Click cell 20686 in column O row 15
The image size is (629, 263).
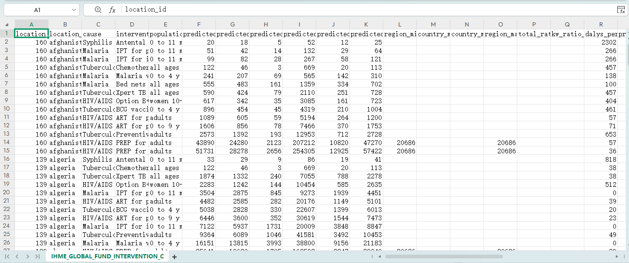click(500, 151)
